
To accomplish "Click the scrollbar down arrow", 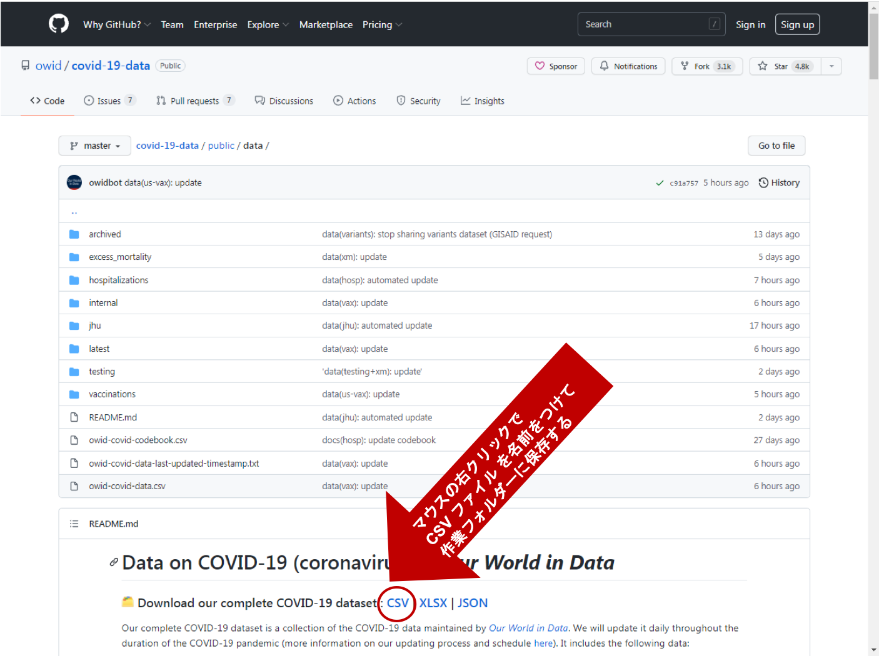I will [873, 650].
